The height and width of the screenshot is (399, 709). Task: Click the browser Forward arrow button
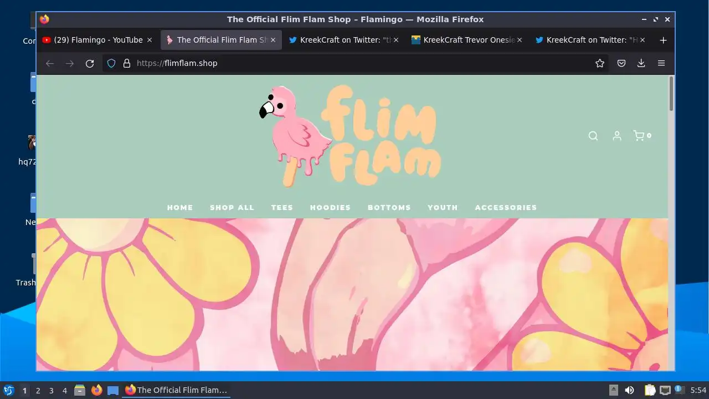pos(70,63)
